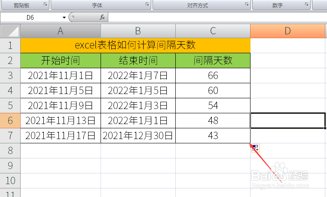This screenshot has height=197, width=327.
Task: Select cell with 2021年11月17日
Action: (61, 136)
